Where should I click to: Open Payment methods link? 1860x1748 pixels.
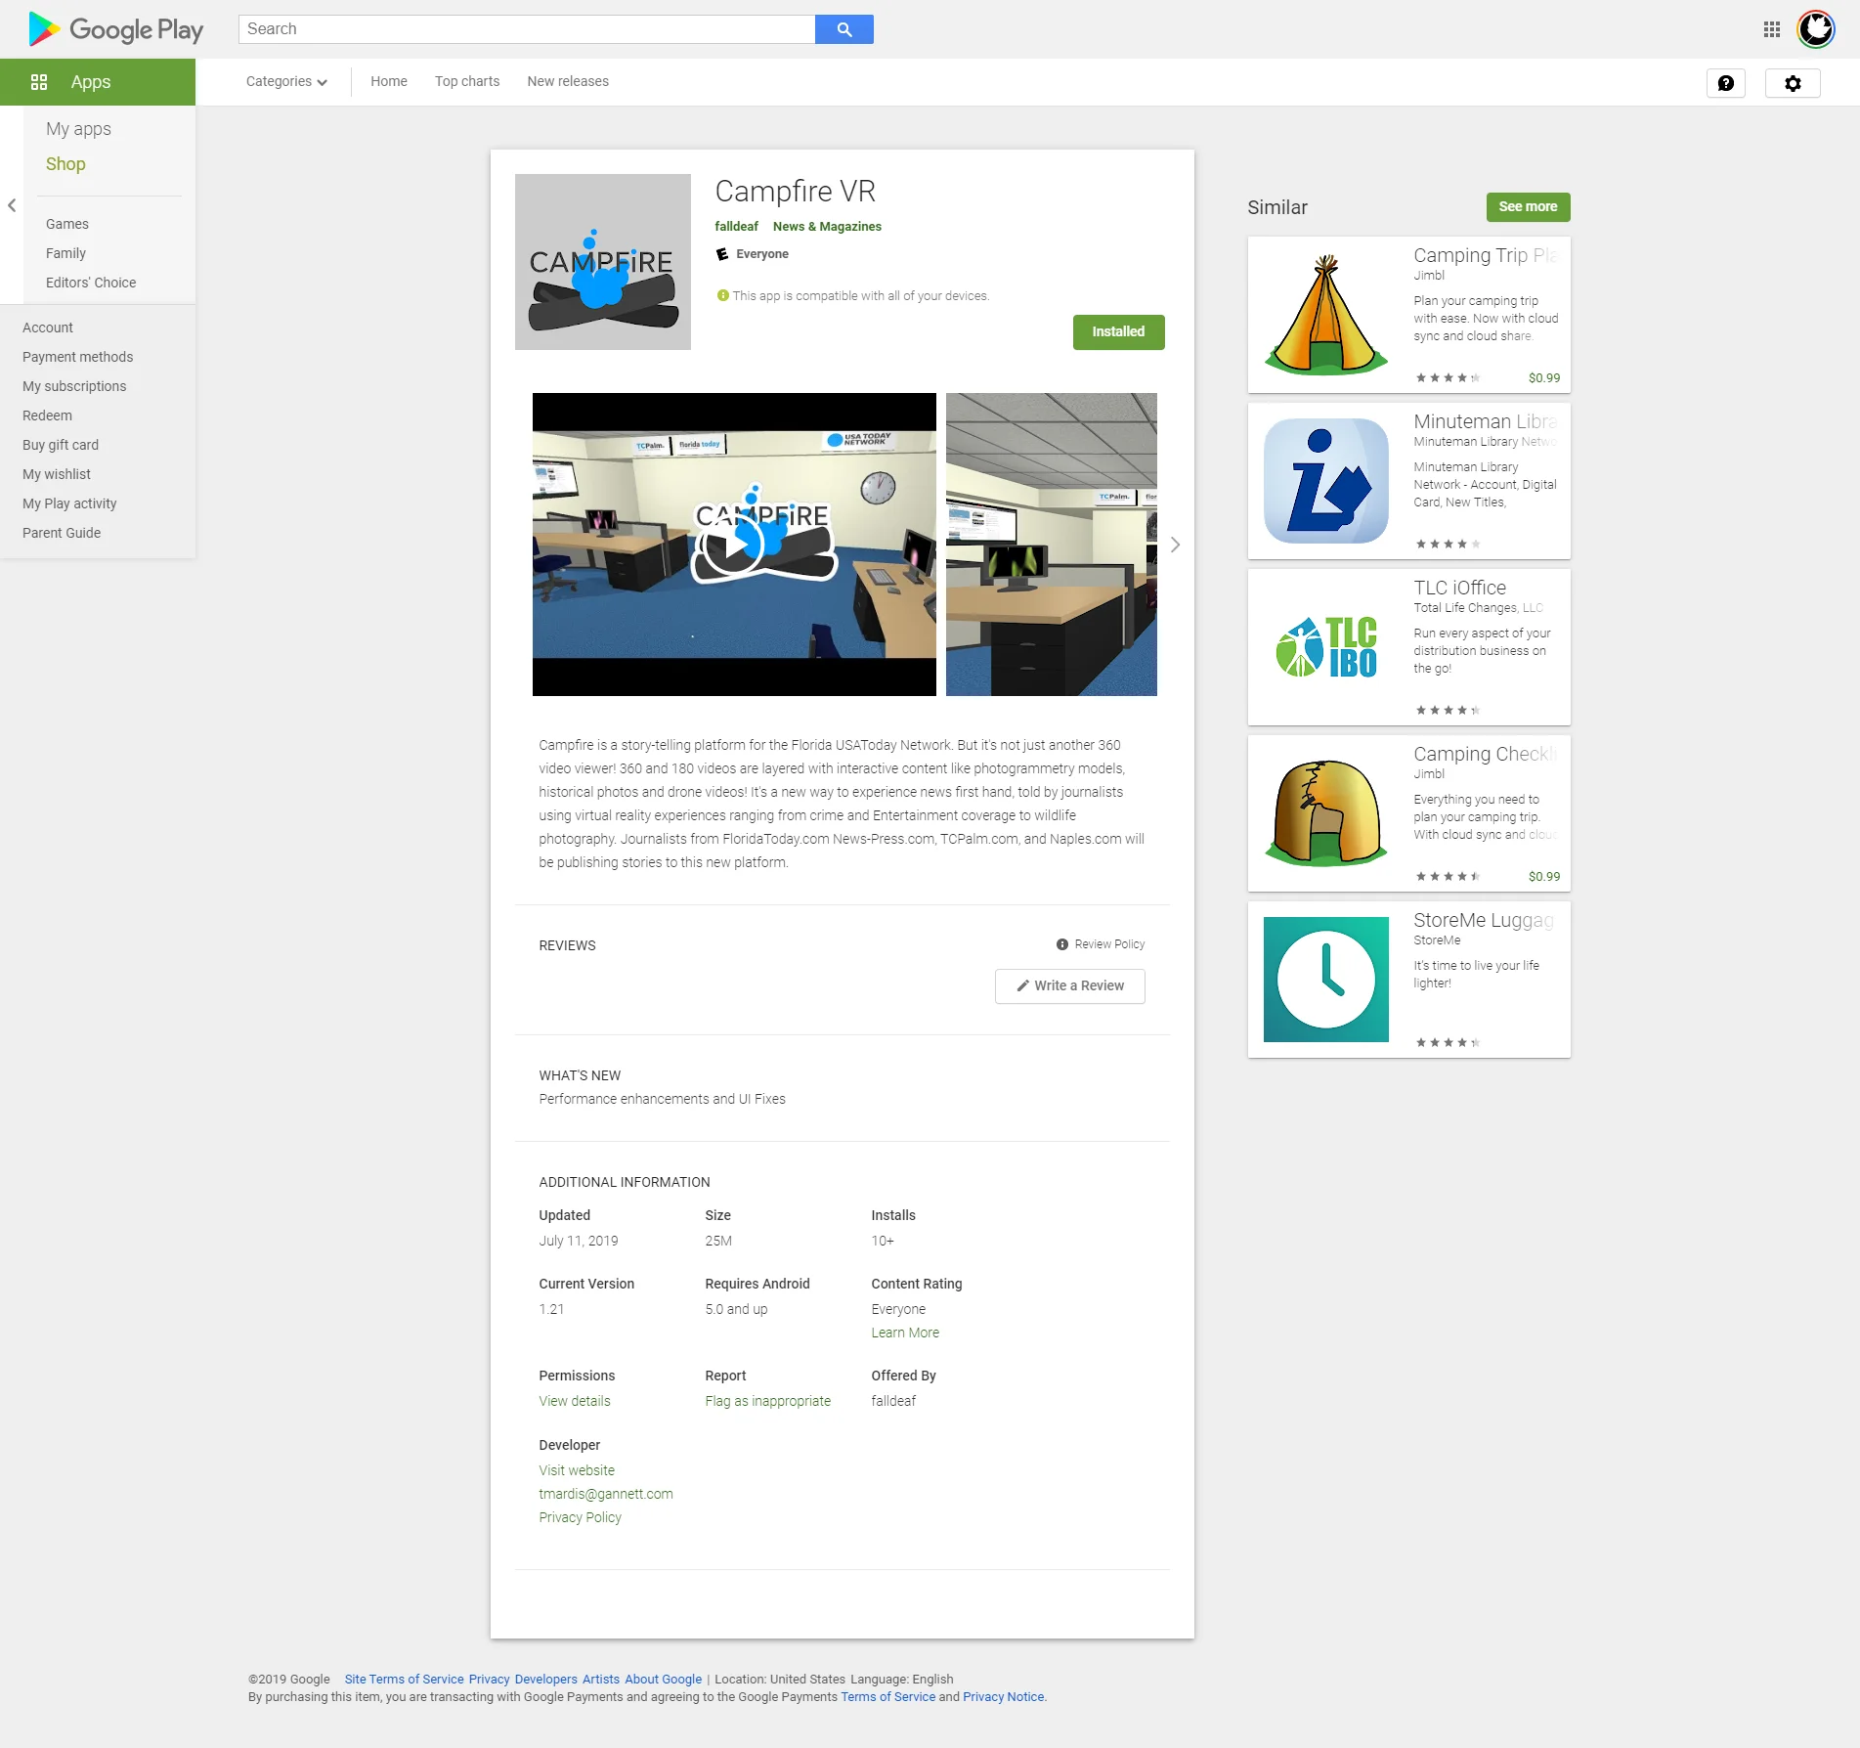point(78,357)
